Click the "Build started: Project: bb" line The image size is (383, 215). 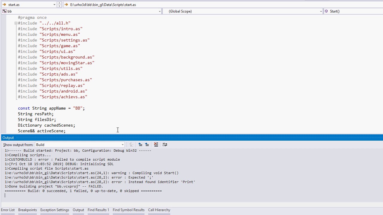pyautogui.click(x=78, y=150)
